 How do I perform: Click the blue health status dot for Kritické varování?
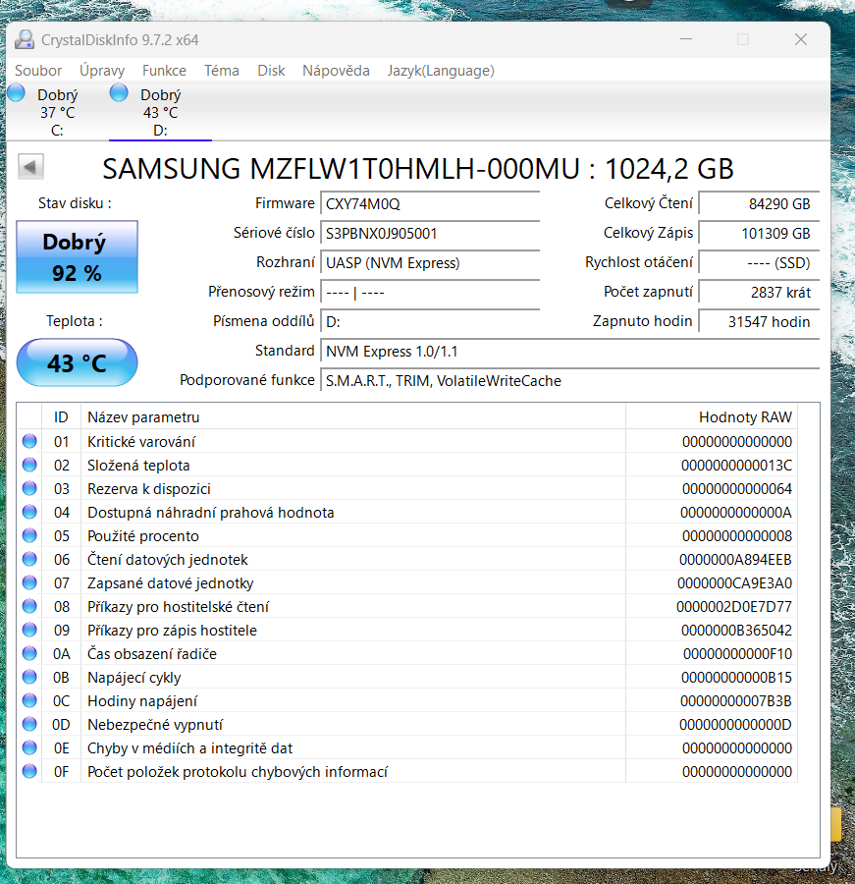(x=28, y=441)
